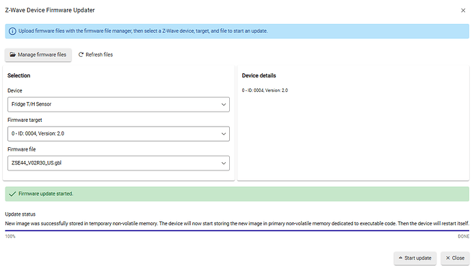Click the Firmware file field label

(21, 149)
